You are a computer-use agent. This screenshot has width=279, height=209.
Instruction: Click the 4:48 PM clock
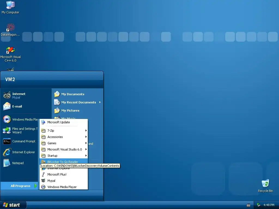pos(269,205)
